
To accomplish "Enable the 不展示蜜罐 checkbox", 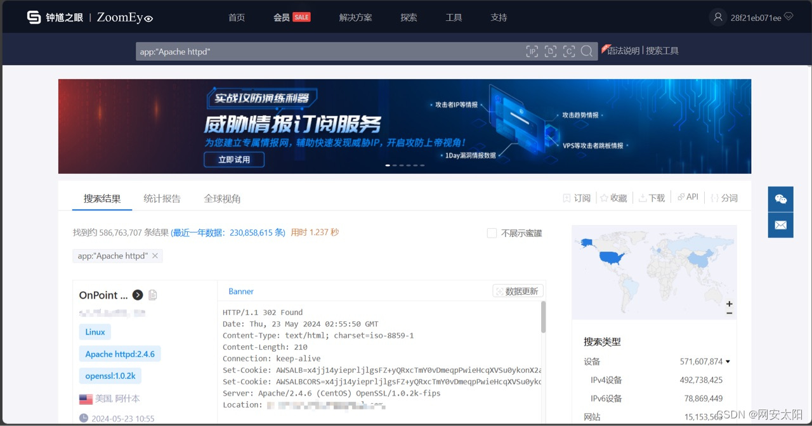I will 492,233.
